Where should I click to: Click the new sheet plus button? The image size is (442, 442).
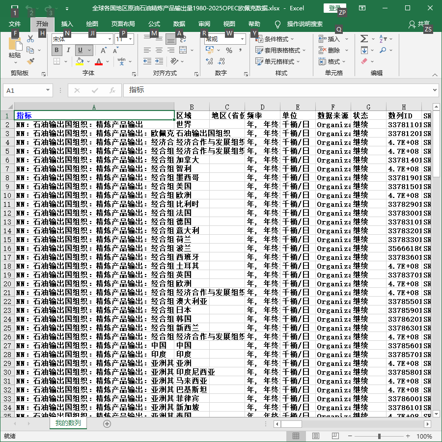tap(107, 424)
